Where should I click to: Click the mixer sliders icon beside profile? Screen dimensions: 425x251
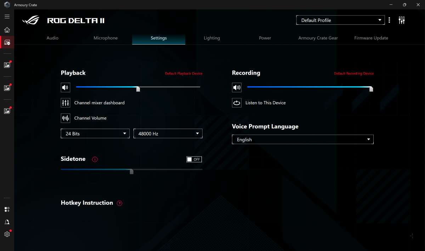(x=402, y=20)
